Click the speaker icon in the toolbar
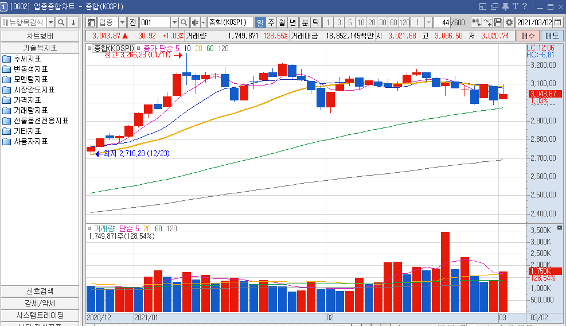566x326 pixels. pyautogui.click(x=195, y=22)
